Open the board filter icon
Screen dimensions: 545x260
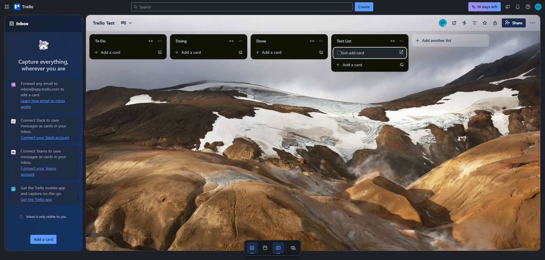[475, 23]
